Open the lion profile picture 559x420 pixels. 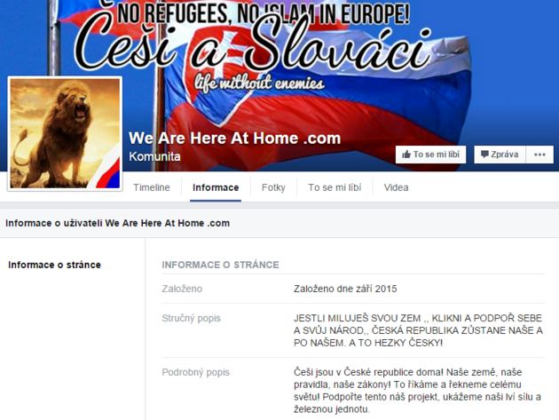pos(66,133)
